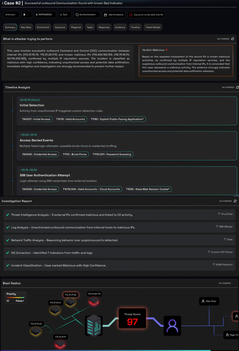Click the Priority color gradient bar
Viewport: 239px width, 351px height.
point(16,297)
